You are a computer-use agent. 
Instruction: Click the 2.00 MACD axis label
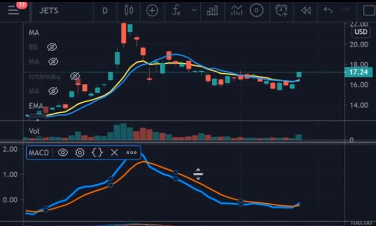[10, 149]
